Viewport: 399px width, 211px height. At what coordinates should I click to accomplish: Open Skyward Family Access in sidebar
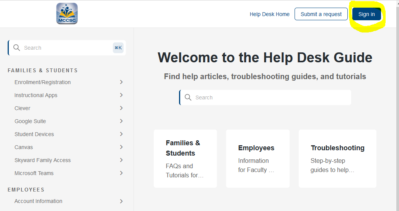[42, 160]
